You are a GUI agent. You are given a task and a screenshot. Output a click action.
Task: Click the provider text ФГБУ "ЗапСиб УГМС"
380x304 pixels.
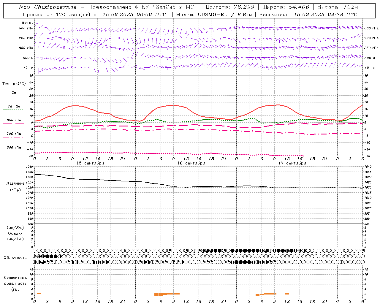point(166,7)
